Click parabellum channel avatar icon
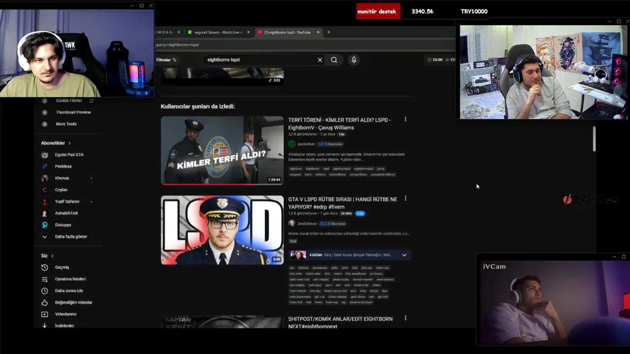This screenshot has width=630, height=354. [x=292, y=144]
